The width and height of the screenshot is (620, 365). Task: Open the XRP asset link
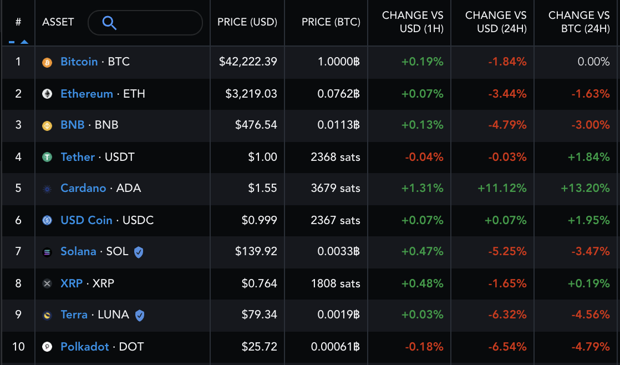72,283
